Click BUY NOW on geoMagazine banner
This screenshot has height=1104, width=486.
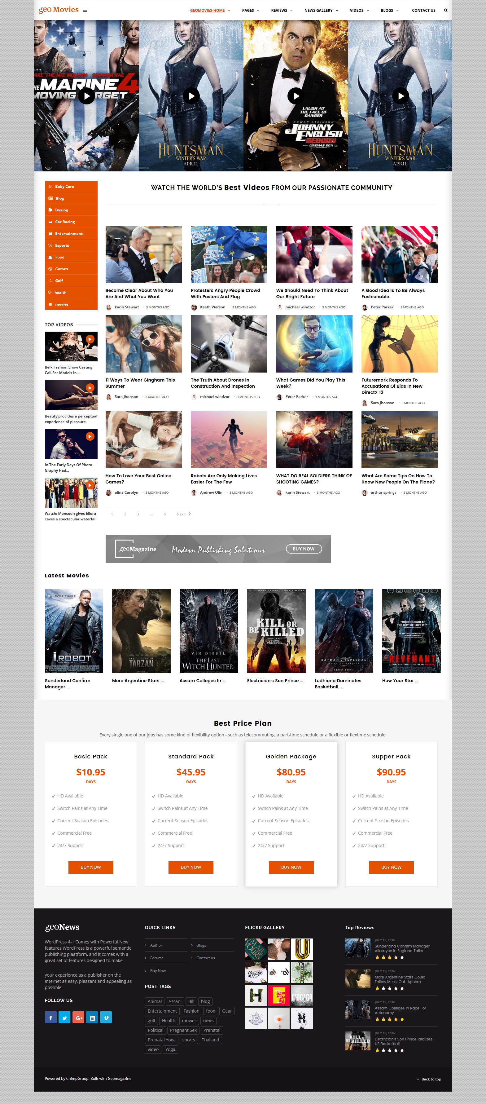(x=304, y=549)
